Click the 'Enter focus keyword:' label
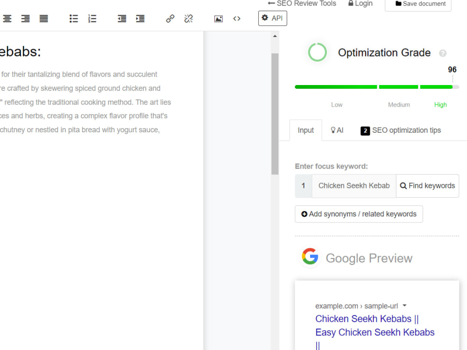This screenshot has width=467, height=350. point(331,166)
